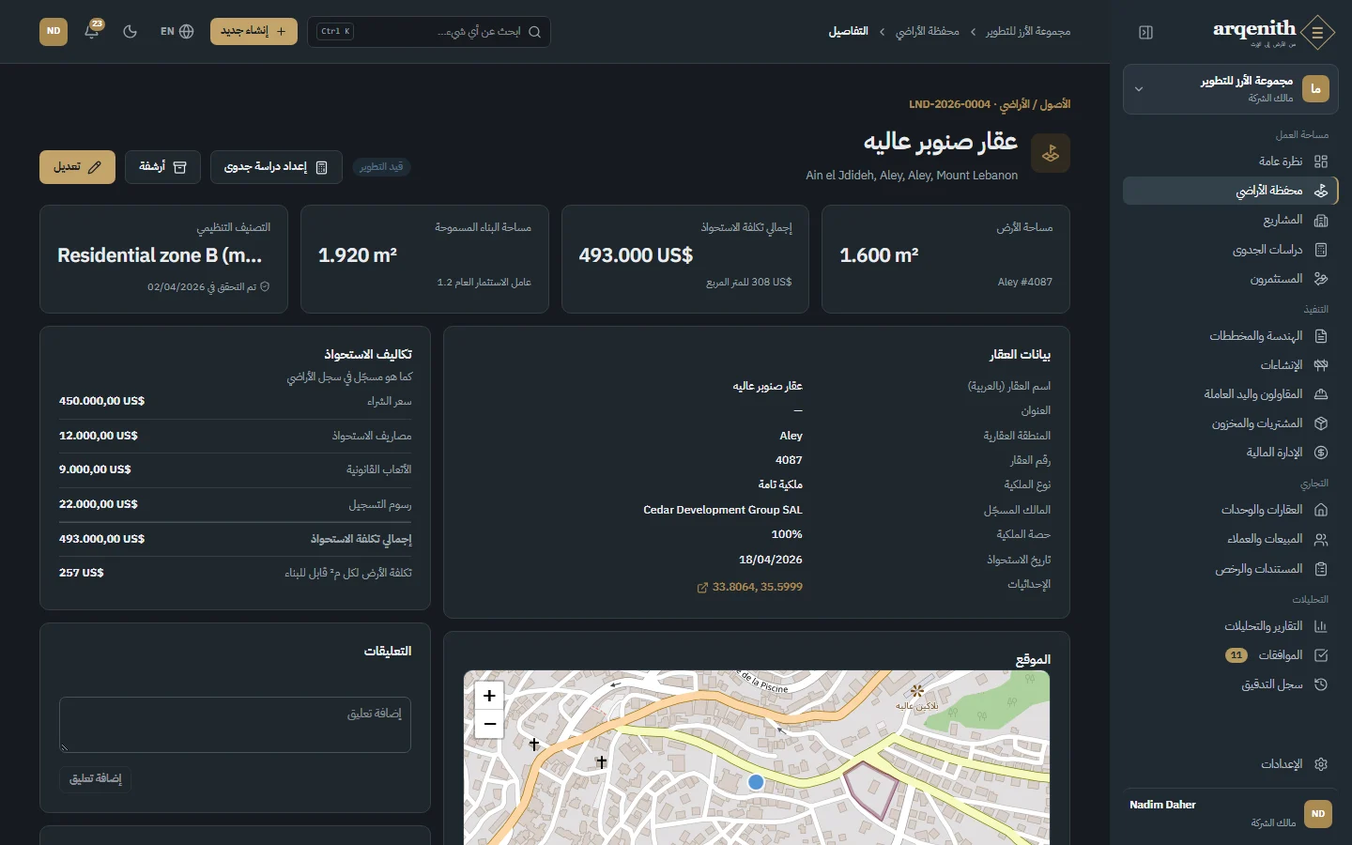Open المستثمرون sidebar item
This screenshot has width=1352, height=845.
click(x=1230, y=279)
